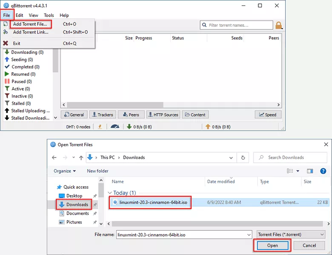Image resolution: width=332 pixels, height=255 pixels.
Task: Switch to the General tab
Action: 74,115
